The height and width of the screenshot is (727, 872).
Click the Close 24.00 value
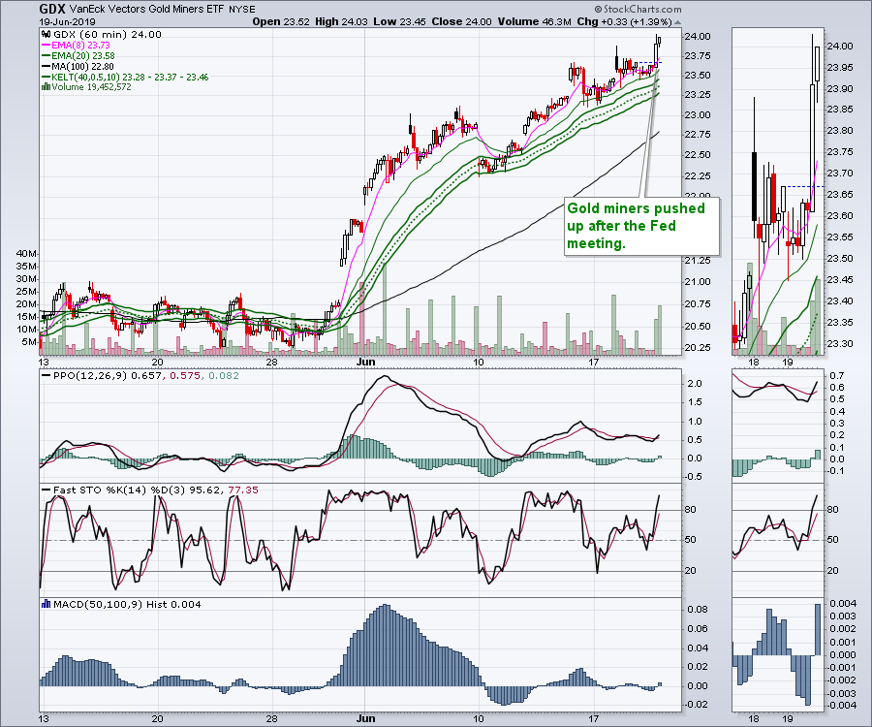pos(461,21)
